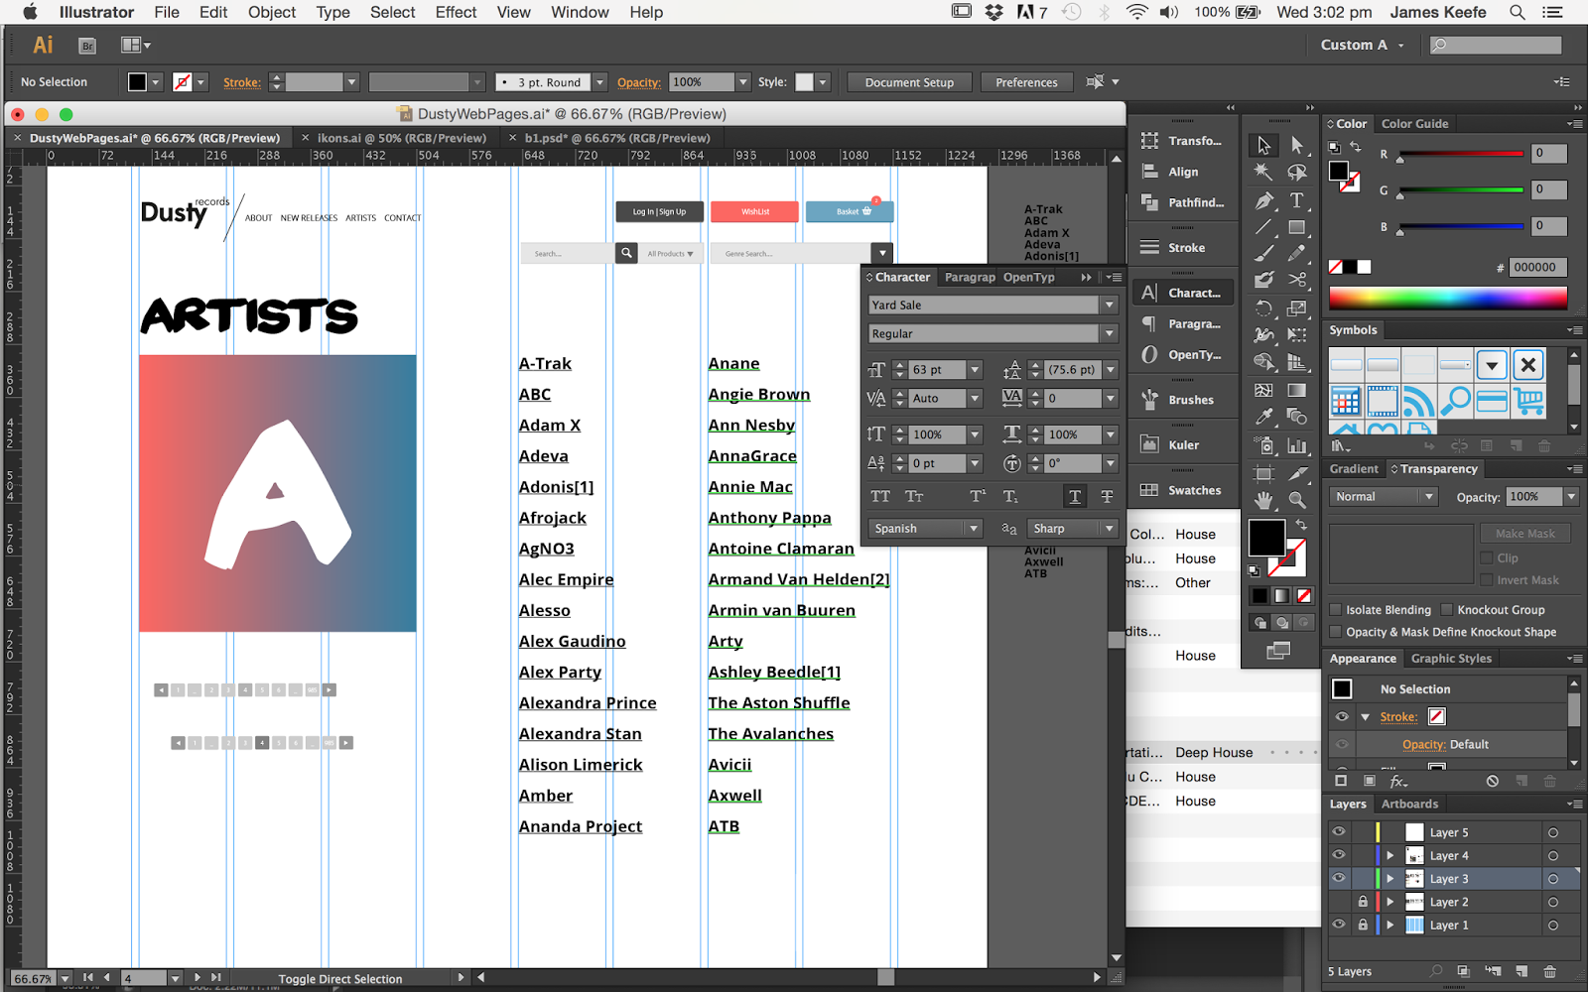Select the Mesh tool

click(x=1263, y=390)
